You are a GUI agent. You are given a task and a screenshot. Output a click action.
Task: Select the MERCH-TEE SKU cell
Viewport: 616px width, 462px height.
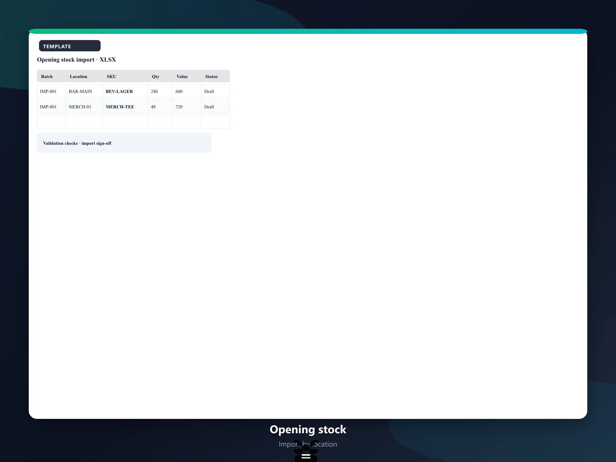tap(125, 106)
